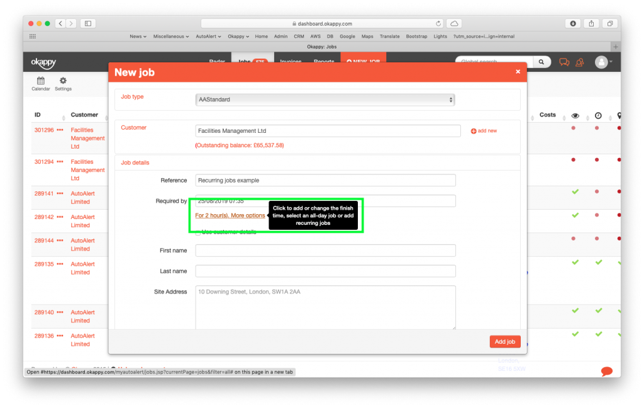Click the add new customer link
Screen dimensions: 644x408
coord(487,131)
